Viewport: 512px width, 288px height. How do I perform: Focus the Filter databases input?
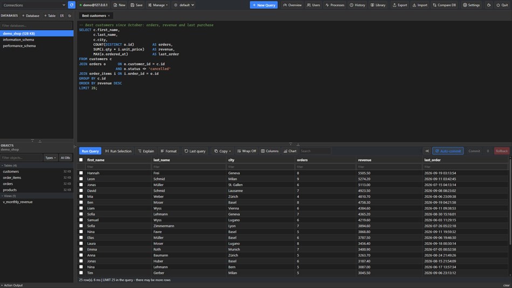click(36, 25)
